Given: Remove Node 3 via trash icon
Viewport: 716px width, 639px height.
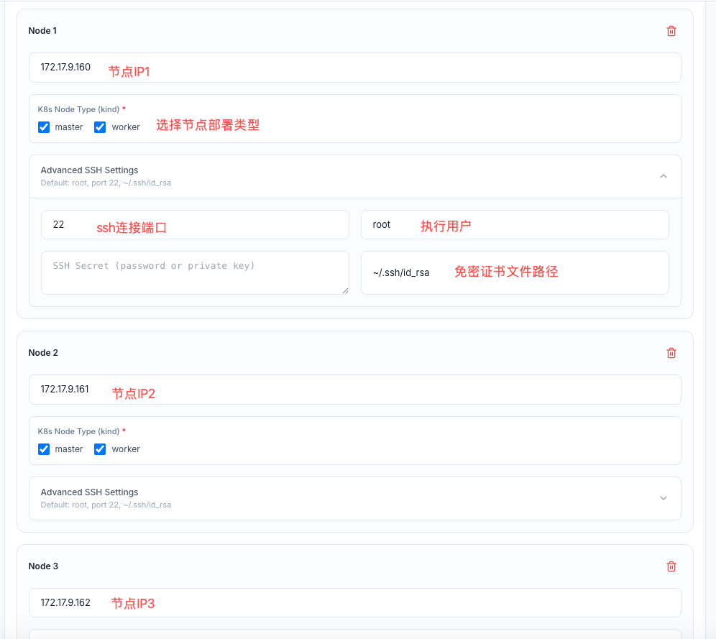Looking at the screenshot, I should (x=671, y=566).
